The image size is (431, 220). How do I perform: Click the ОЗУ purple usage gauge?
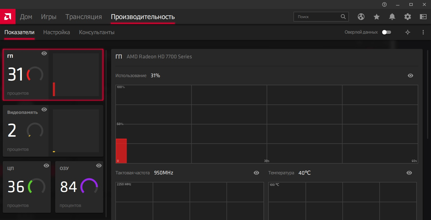89,186
